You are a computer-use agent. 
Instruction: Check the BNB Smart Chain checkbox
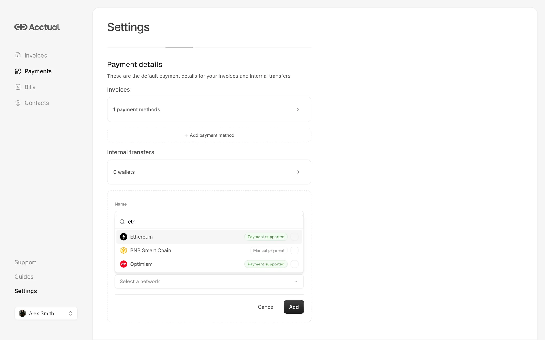pos(294,250)
